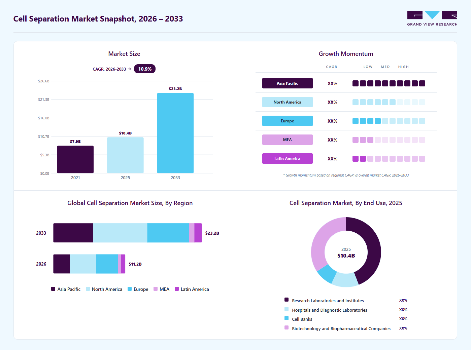The width and height of the screenshot is (471, 350).
Task: Click the Europe segment of 2033 bar
Action: pos(168,233)
